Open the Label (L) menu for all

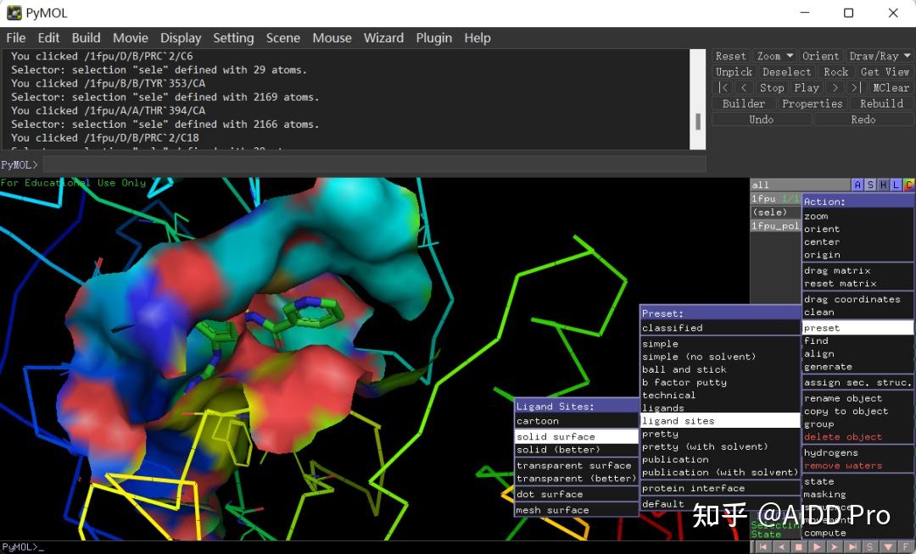(896, 185)
